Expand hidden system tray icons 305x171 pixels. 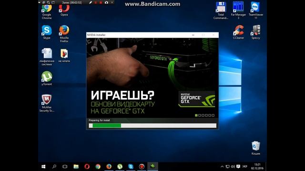[x=222, y=167]
